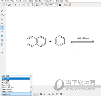Click the text color paint icon
The height and width of the screenshot is (96, 101).
(49, 94)
